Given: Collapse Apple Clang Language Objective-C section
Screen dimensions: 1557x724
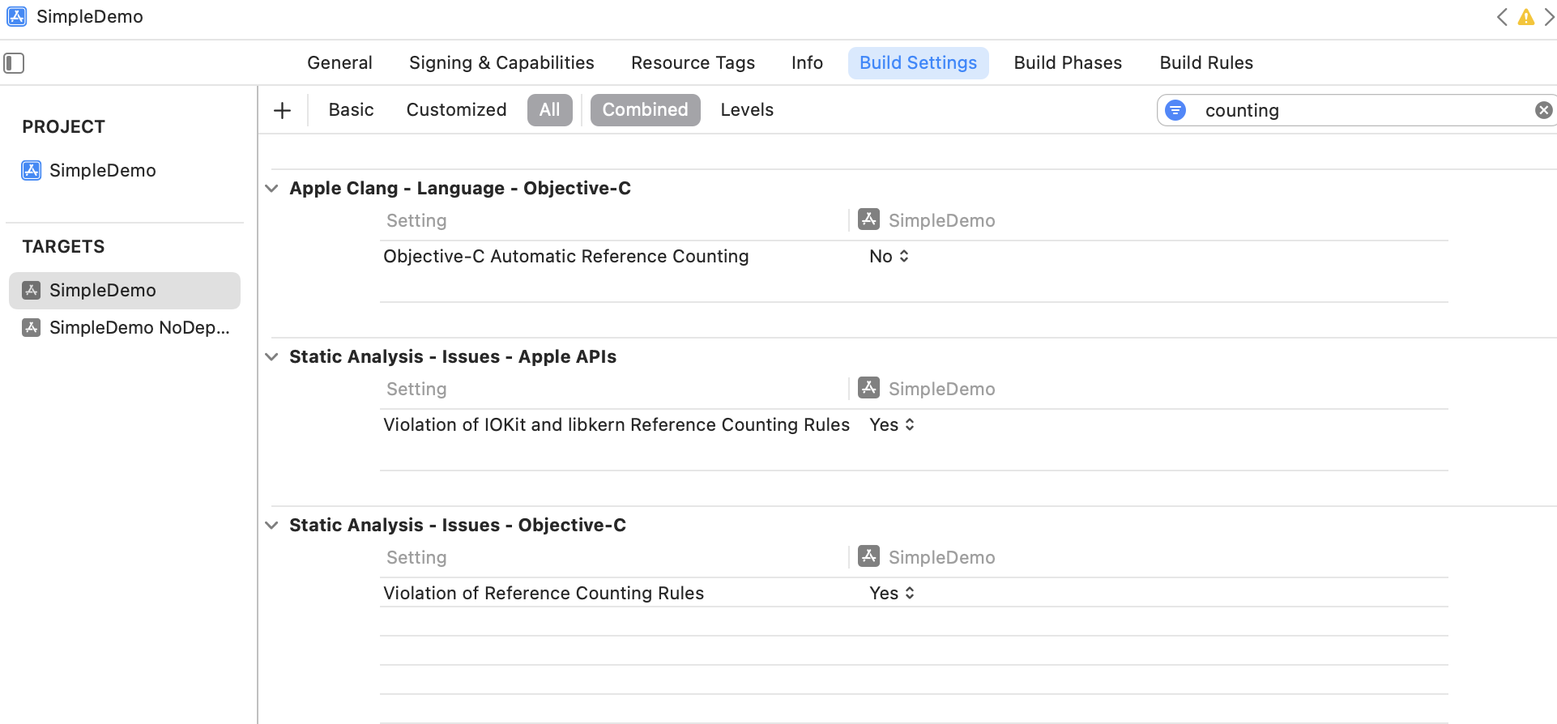Looking at the screenshot, I should 272,189.
